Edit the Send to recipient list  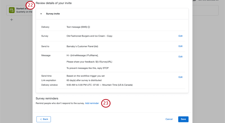click(180, 46)
